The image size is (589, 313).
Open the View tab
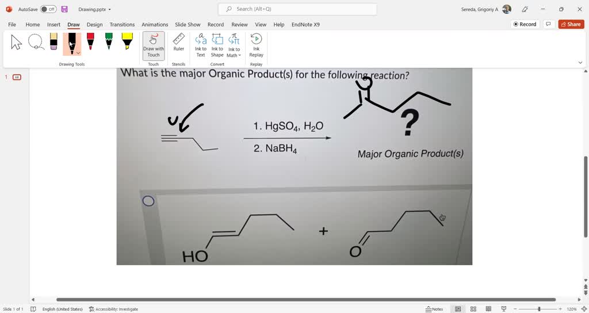coord(261,24)
